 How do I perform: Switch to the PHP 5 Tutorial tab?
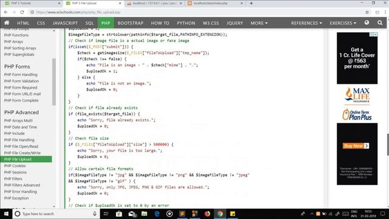coord(32,3)
